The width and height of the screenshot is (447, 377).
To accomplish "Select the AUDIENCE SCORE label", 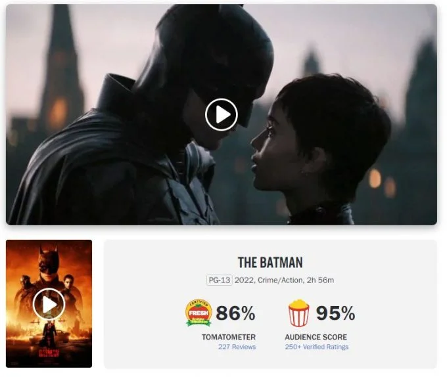I will click(316, 337).
